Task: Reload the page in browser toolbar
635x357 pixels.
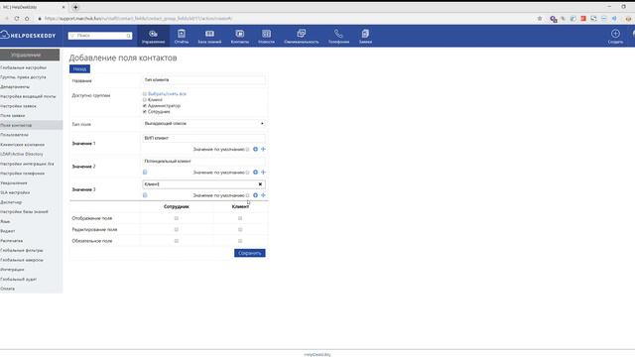Action: coord(17,19)
